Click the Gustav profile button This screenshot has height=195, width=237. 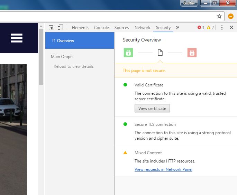click(189, 3)
